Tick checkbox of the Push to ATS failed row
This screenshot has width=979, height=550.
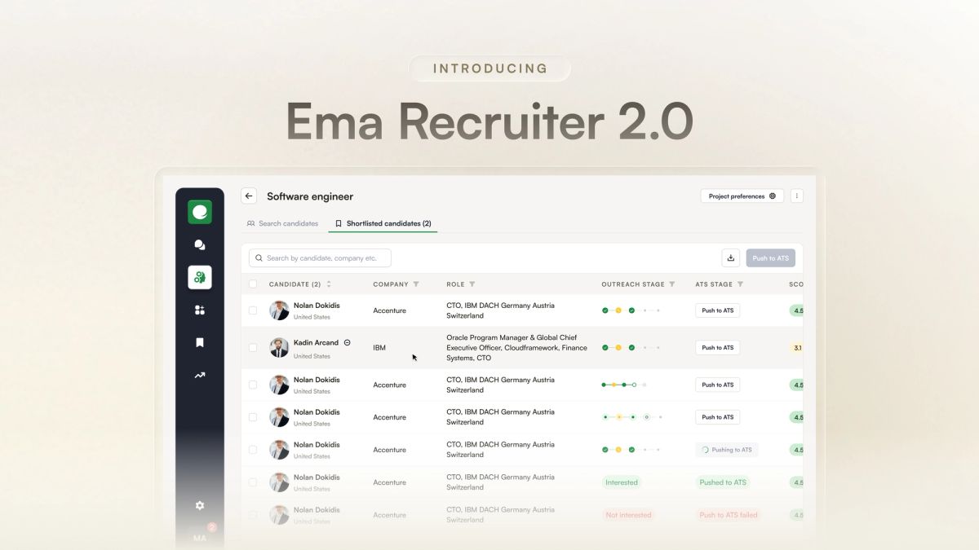coord(253,515)
